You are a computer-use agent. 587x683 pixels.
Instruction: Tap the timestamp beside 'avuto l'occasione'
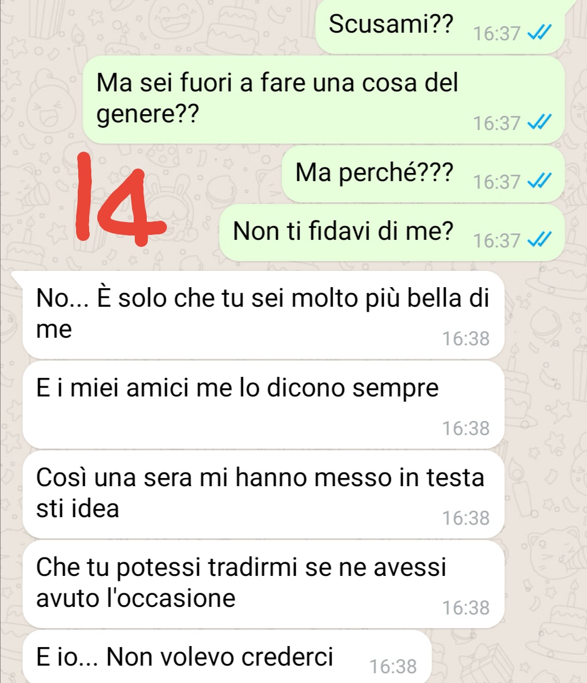(x=466, y=608)
